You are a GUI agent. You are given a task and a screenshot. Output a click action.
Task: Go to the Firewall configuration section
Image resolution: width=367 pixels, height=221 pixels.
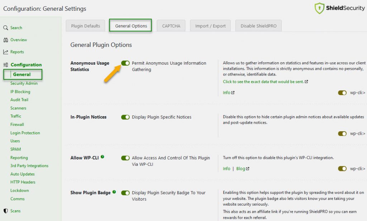click(x=17, y=125)
